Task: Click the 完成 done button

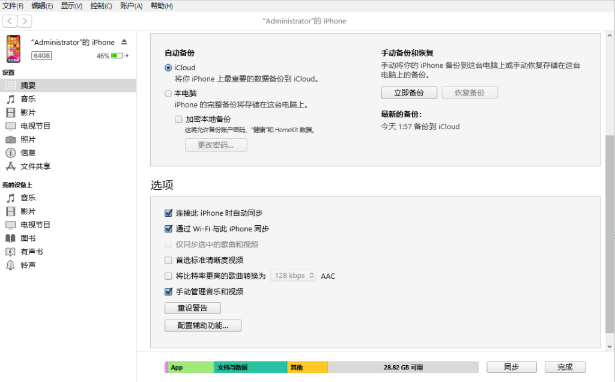Action: (x=565, y=367)
